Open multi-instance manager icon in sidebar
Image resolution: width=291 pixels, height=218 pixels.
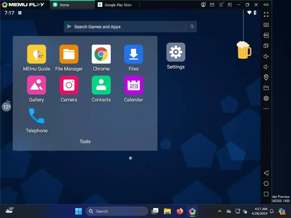[266, 46]
